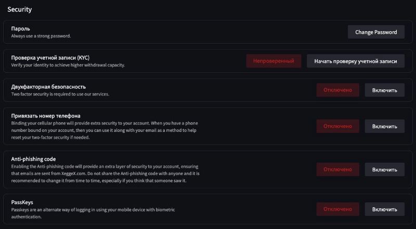The image size is (416, 229).
Task: Click the 'Verify your identity' description text
Action: (x=68, y=65)
